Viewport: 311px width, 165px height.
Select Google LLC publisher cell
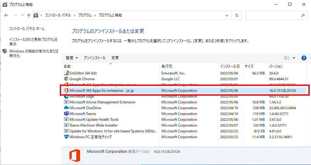point(170,79)
